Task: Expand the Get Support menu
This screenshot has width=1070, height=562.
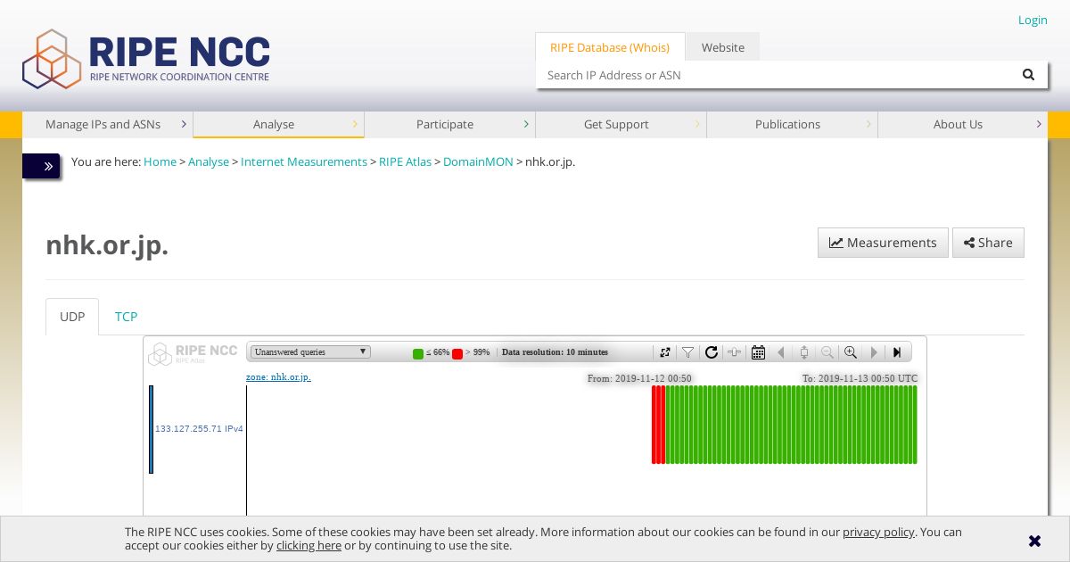Action: [621, 124]
